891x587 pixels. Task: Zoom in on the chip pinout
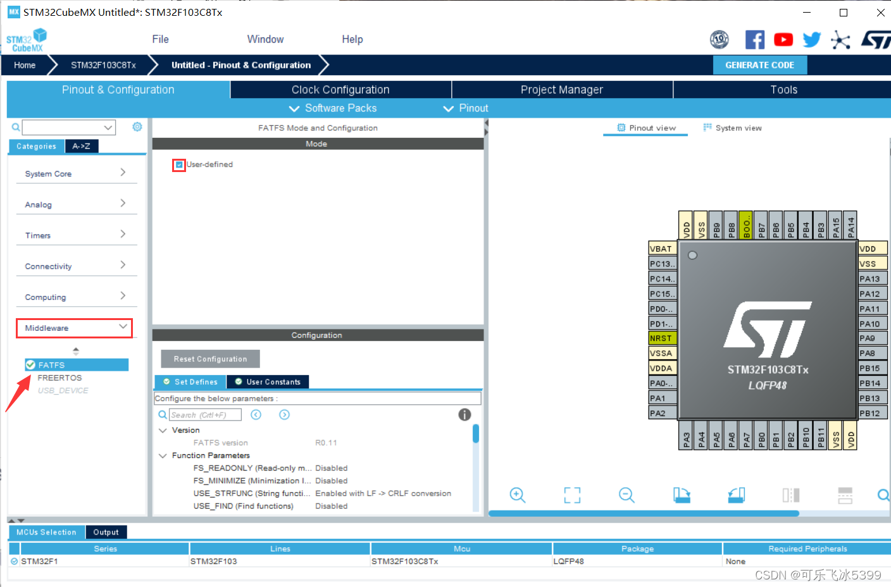[518, 495]
